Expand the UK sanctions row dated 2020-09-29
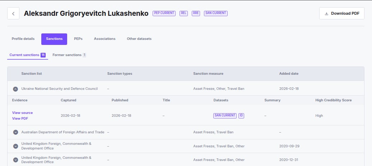This screenshot has height=166, width=372. (x=15, y=146)
